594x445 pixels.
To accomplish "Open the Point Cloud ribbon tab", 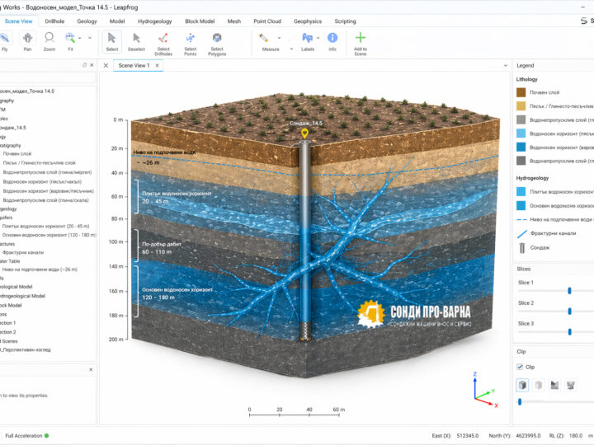I will [x=267, y=21].
